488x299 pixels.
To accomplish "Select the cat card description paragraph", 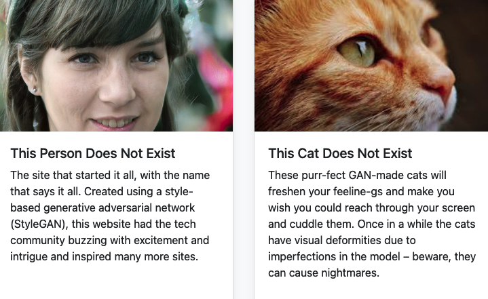I will (x=372, y=224).
